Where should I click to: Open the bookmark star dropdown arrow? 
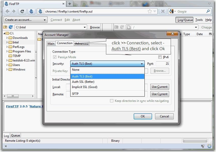(x=155, y=11)
